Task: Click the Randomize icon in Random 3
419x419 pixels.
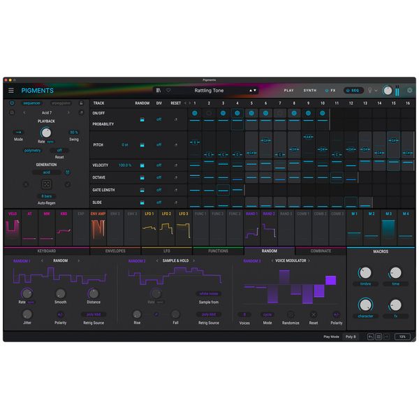Action: pyautogui.click(x=290, y=315)
